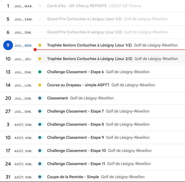Open the 3 August date number
This screenshot has width=185, height=182.
(x=8, y=124)
